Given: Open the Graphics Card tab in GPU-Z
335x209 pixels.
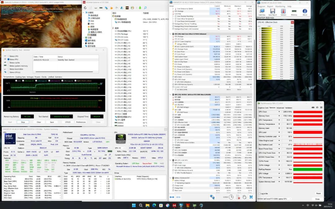Looking at the screenshot, I should coord(263,108).
